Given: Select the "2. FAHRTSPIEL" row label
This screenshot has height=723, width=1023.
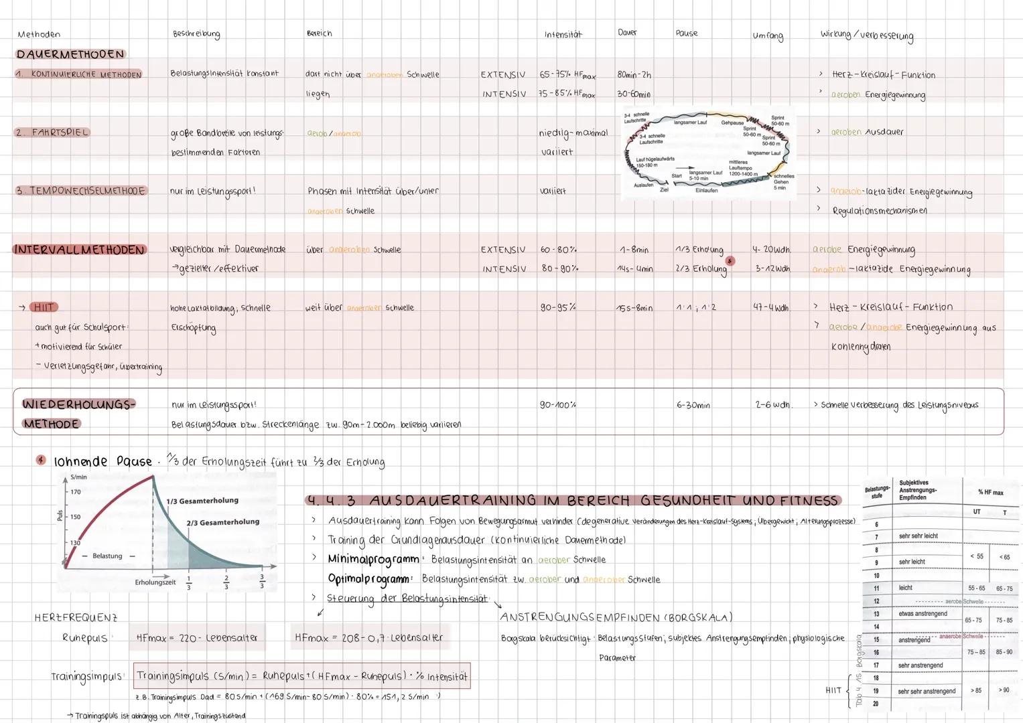Looking at the screenshot, I should 52,133.
